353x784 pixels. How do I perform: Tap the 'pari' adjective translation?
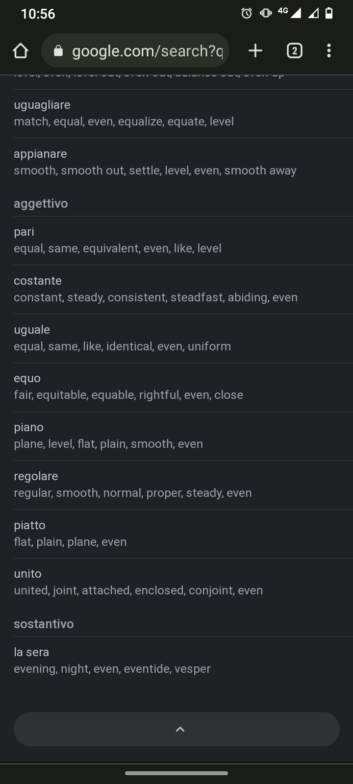pyautogui.click(x=176, y=240)
